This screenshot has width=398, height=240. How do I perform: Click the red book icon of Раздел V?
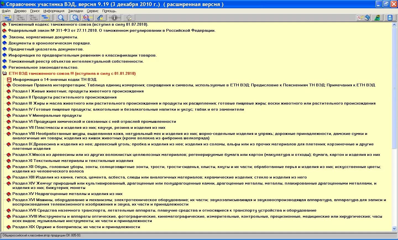pyautogui.click(x=9, y=116)
